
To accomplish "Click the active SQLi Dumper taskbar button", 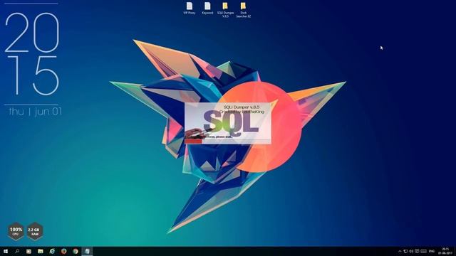I will (87, 251).
